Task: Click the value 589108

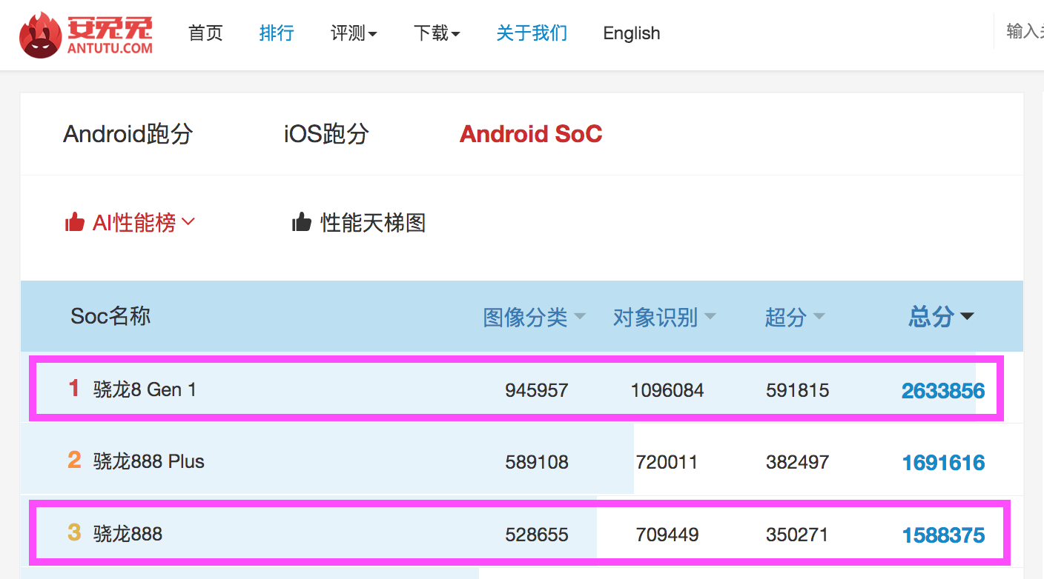Action: (537, 463)
